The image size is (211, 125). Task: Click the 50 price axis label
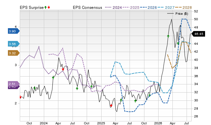tap(196, 19)
